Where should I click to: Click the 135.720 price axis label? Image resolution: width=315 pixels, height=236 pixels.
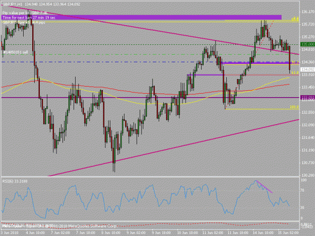click(x=307, y=24)
